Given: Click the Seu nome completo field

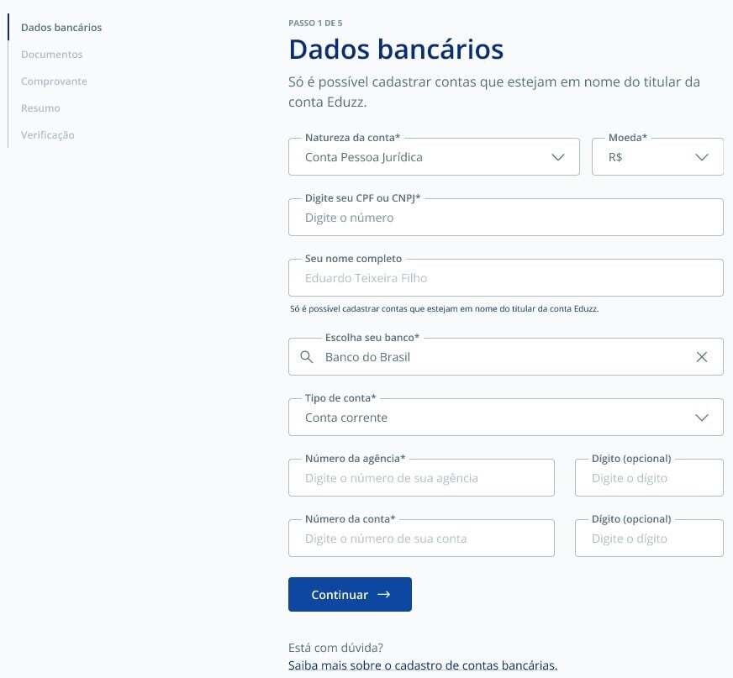Looking at the screenshot, I should [x=505, y=278].
